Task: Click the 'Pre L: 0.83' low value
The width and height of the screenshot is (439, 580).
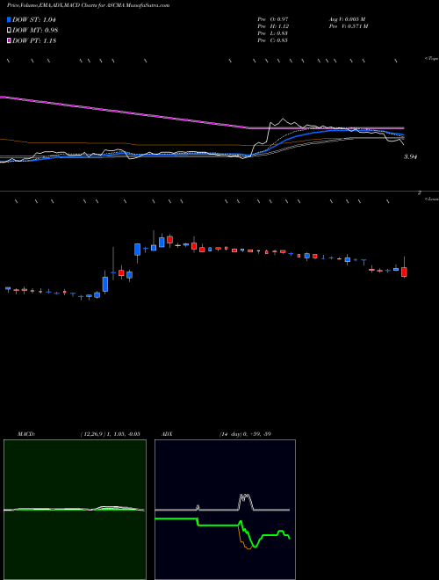Action: [273, 33]
